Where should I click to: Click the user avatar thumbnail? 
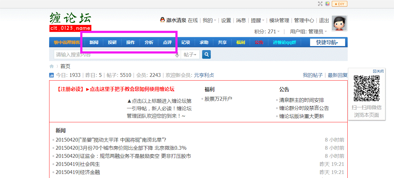(x=339, y=23)
